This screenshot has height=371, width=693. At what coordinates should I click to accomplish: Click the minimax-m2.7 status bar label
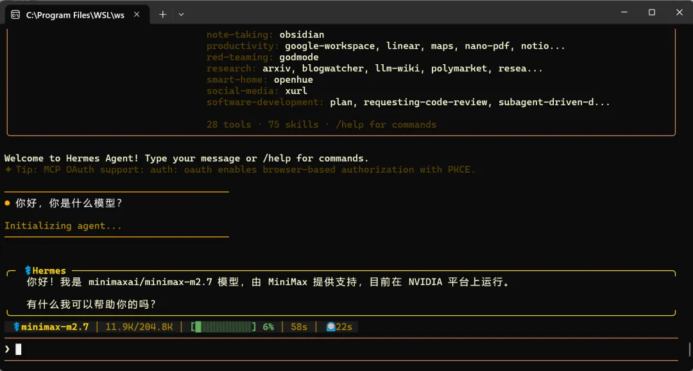click(x=55, y=327)
